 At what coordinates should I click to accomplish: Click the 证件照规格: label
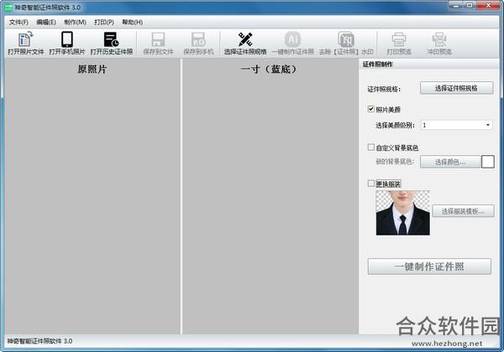(384, 89)
